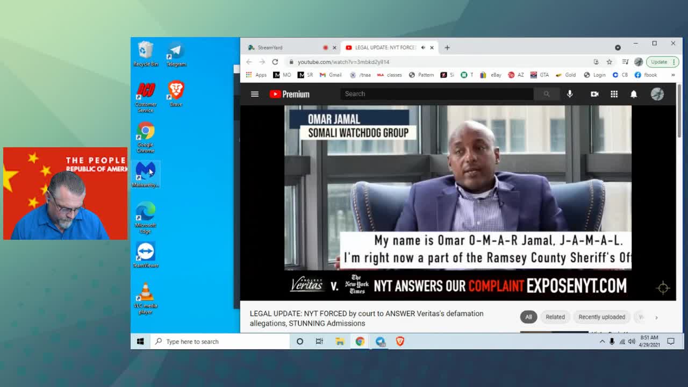Open the RCN Customer Service shortcut
The height and width of the screenshot is (387, 688).
click(146, 97)
